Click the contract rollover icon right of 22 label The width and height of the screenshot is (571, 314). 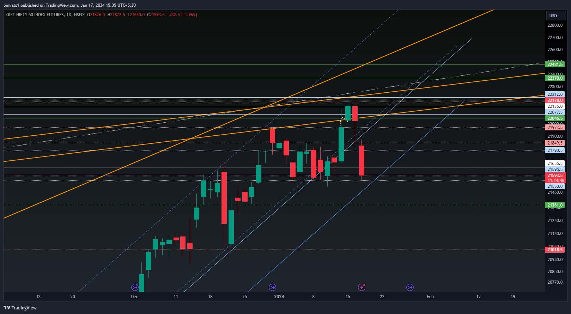click(x=410, y=287)
